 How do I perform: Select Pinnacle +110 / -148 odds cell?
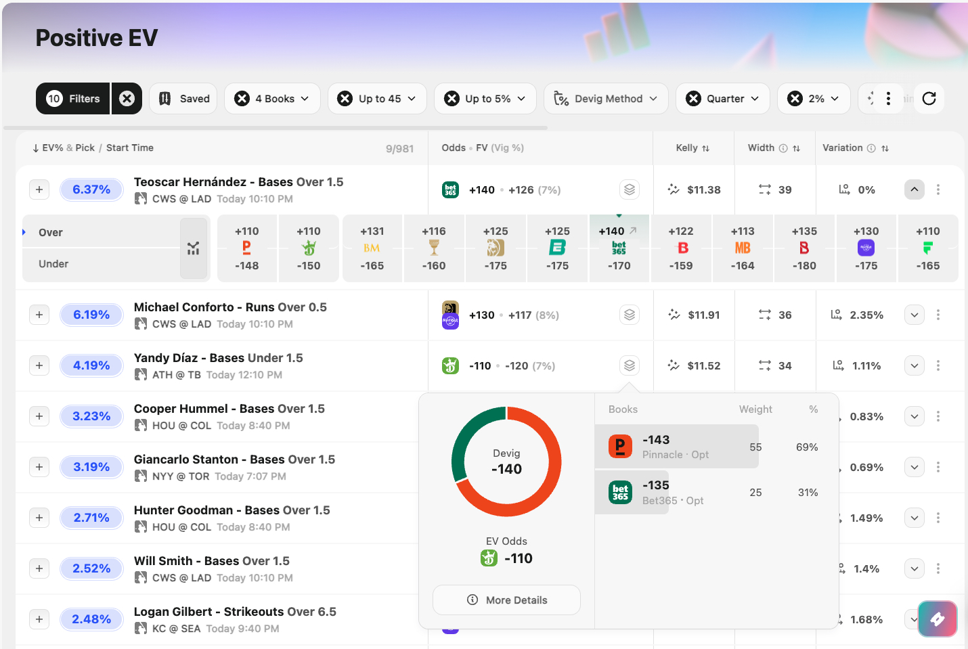click(247, 248)
